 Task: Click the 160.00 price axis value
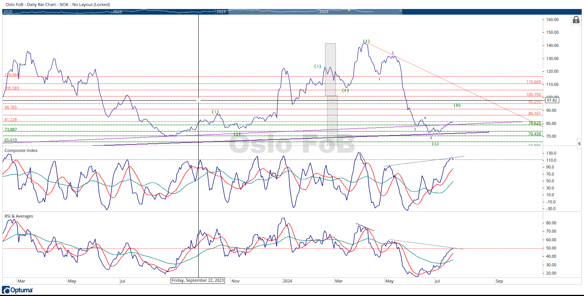point(553,20)
